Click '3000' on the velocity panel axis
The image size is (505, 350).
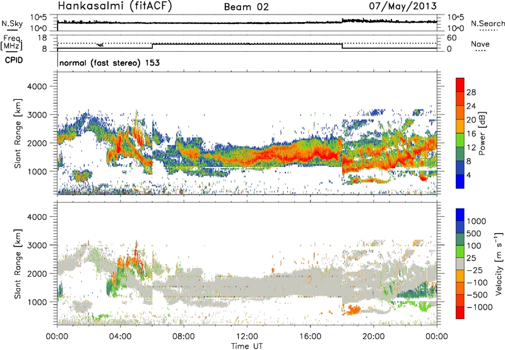coord(37,245)
